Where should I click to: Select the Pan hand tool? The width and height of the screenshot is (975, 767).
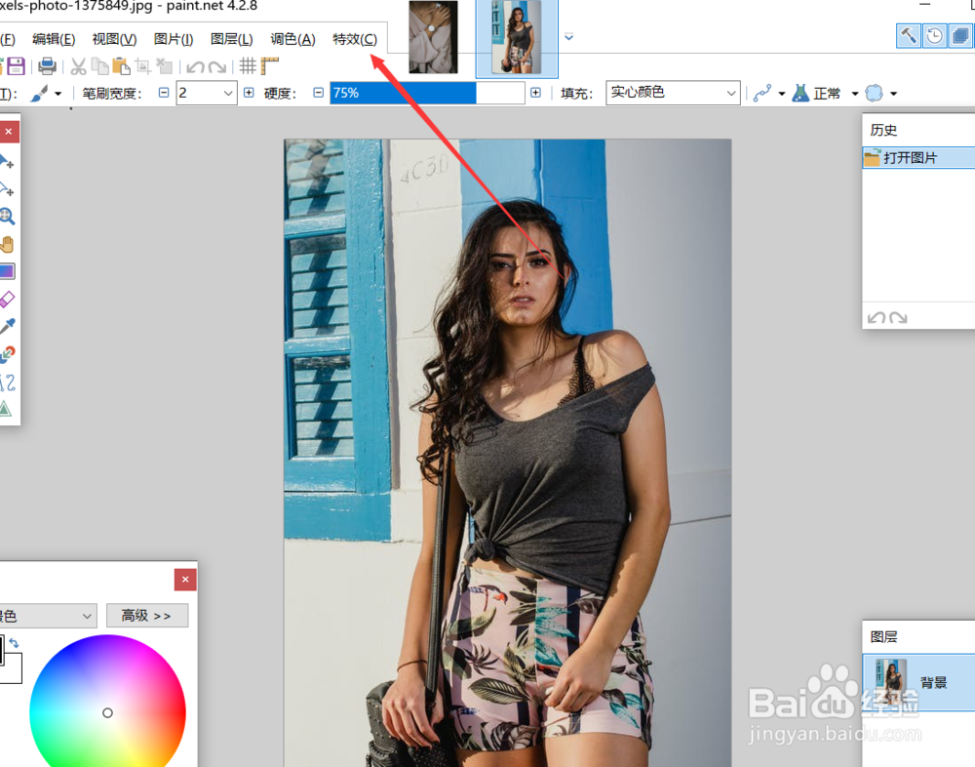(x=7, y=244)
